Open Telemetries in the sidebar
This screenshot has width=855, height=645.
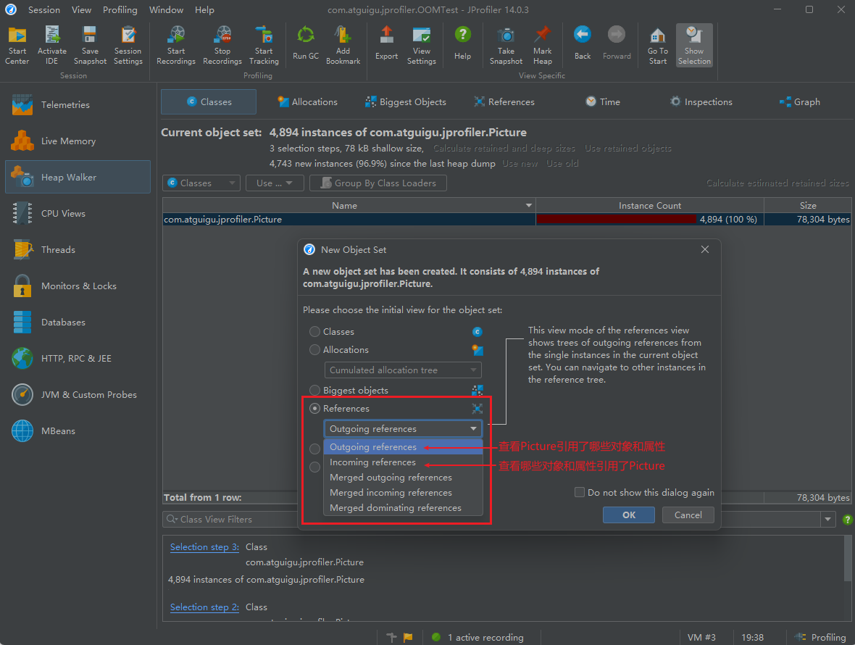78,104
